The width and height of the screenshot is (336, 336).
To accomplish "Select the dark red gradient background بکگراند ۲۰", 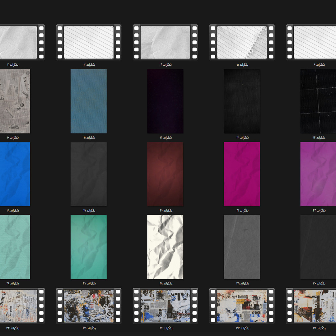I will [165, 174].
